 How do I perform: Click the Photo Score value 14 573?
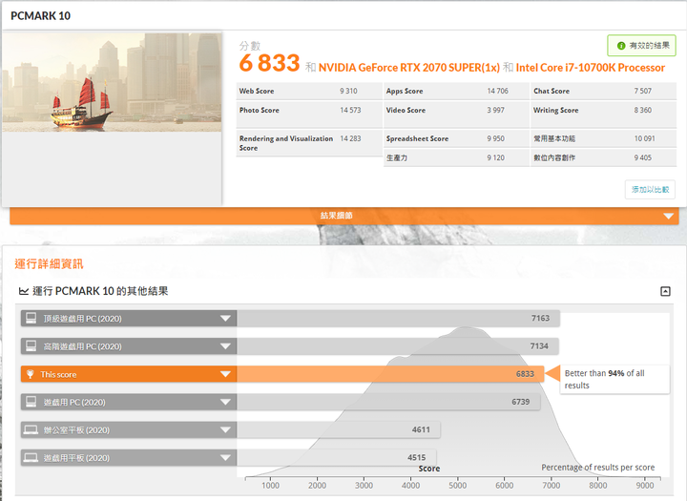(x=350, y=111)
